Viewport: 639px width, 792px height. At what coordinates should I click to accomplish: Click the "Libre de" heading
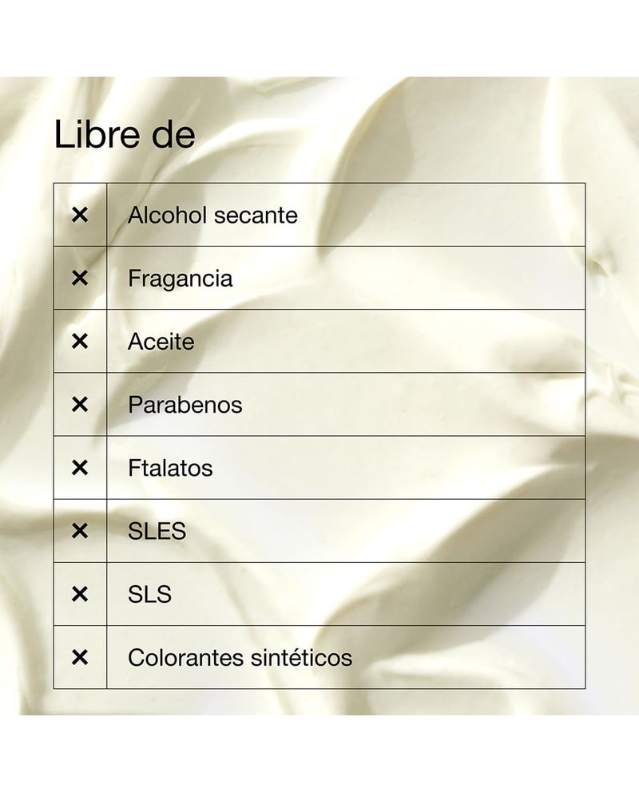(x=125, y=134)
